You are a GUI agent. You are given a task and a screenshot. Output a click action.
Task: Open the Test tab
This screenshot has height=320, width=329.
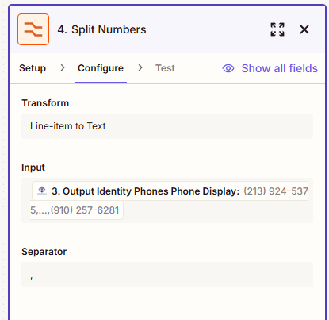click(x=165, y=68)
